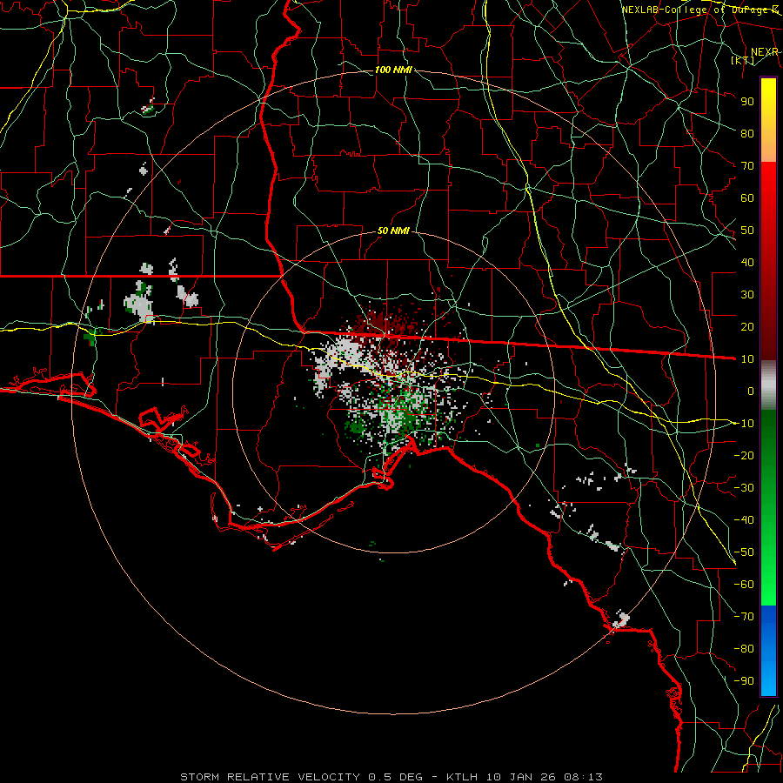Click the 70 value on the velocity scale
This screenshot has width=783, height=783.
coord(747,166)
